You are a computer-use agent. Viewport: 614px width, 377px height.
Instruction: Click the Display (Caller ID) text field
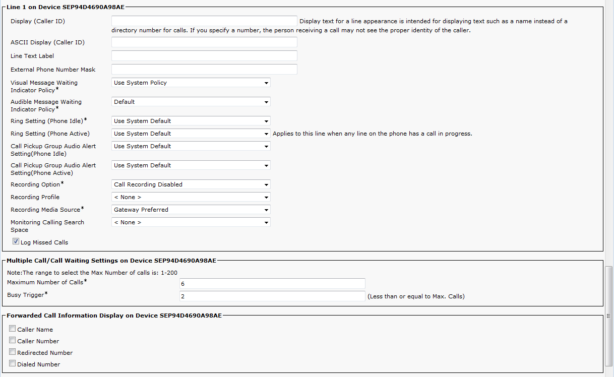pyautogui.click(x=204, y=21)
